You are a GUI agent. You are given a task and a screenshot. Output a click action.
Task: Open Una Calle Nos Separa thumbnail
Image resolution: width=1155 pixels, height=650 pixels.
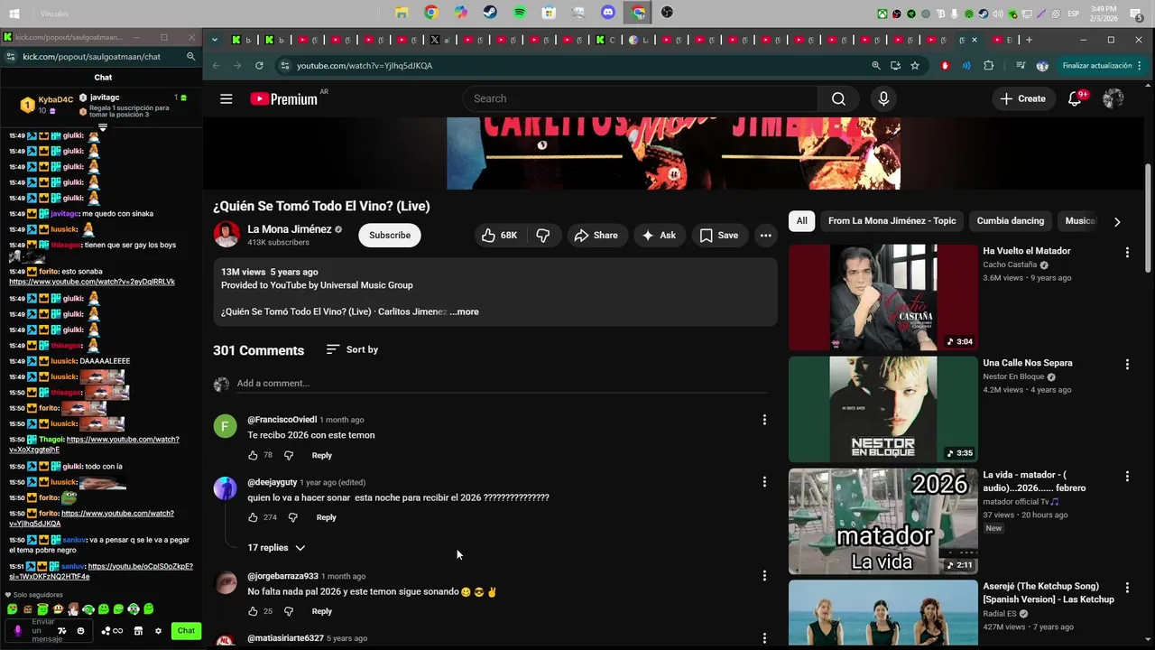[x=883, y=409]
